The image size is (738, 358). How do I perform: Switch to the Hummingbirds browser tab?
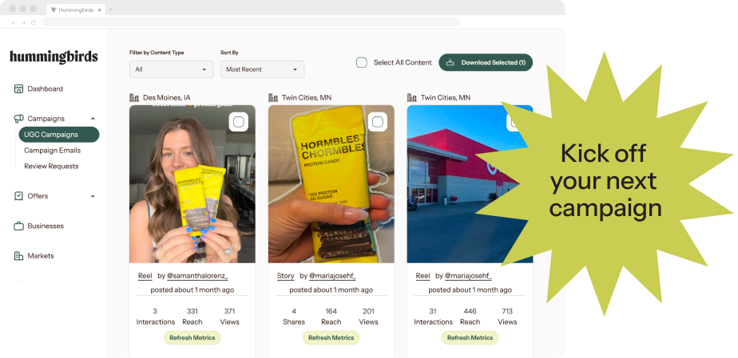[76, 10]
